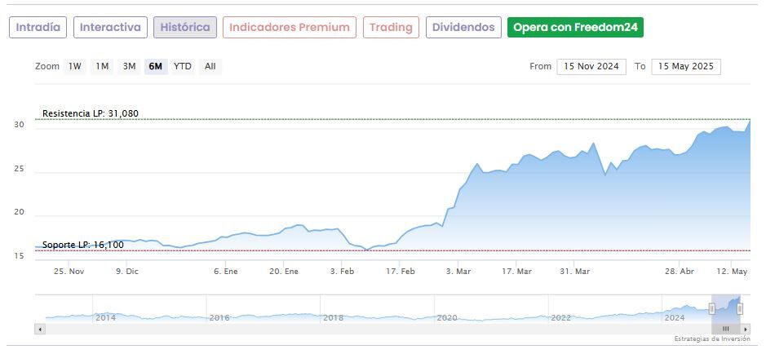
Task: Click the navigator right range handle
Action: [x=740, y=308]
